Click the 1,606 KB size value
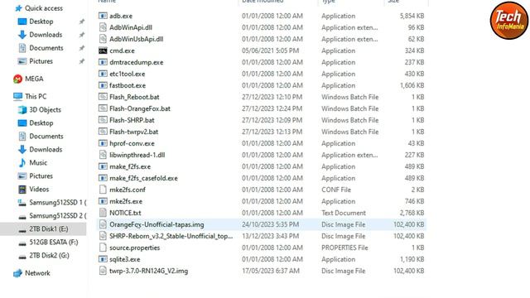Viewport: 530px width, 298px height. [x=412, y=85]
